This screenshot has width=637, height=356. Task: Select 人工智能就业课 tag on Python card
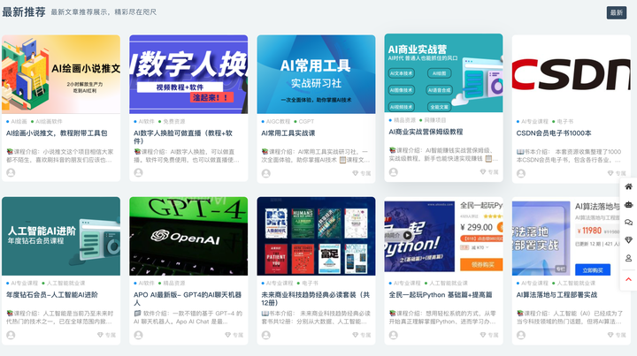coord(449,283)
